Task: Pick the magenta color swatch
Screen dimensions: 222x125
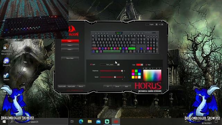Action: [x=133, y=74]
